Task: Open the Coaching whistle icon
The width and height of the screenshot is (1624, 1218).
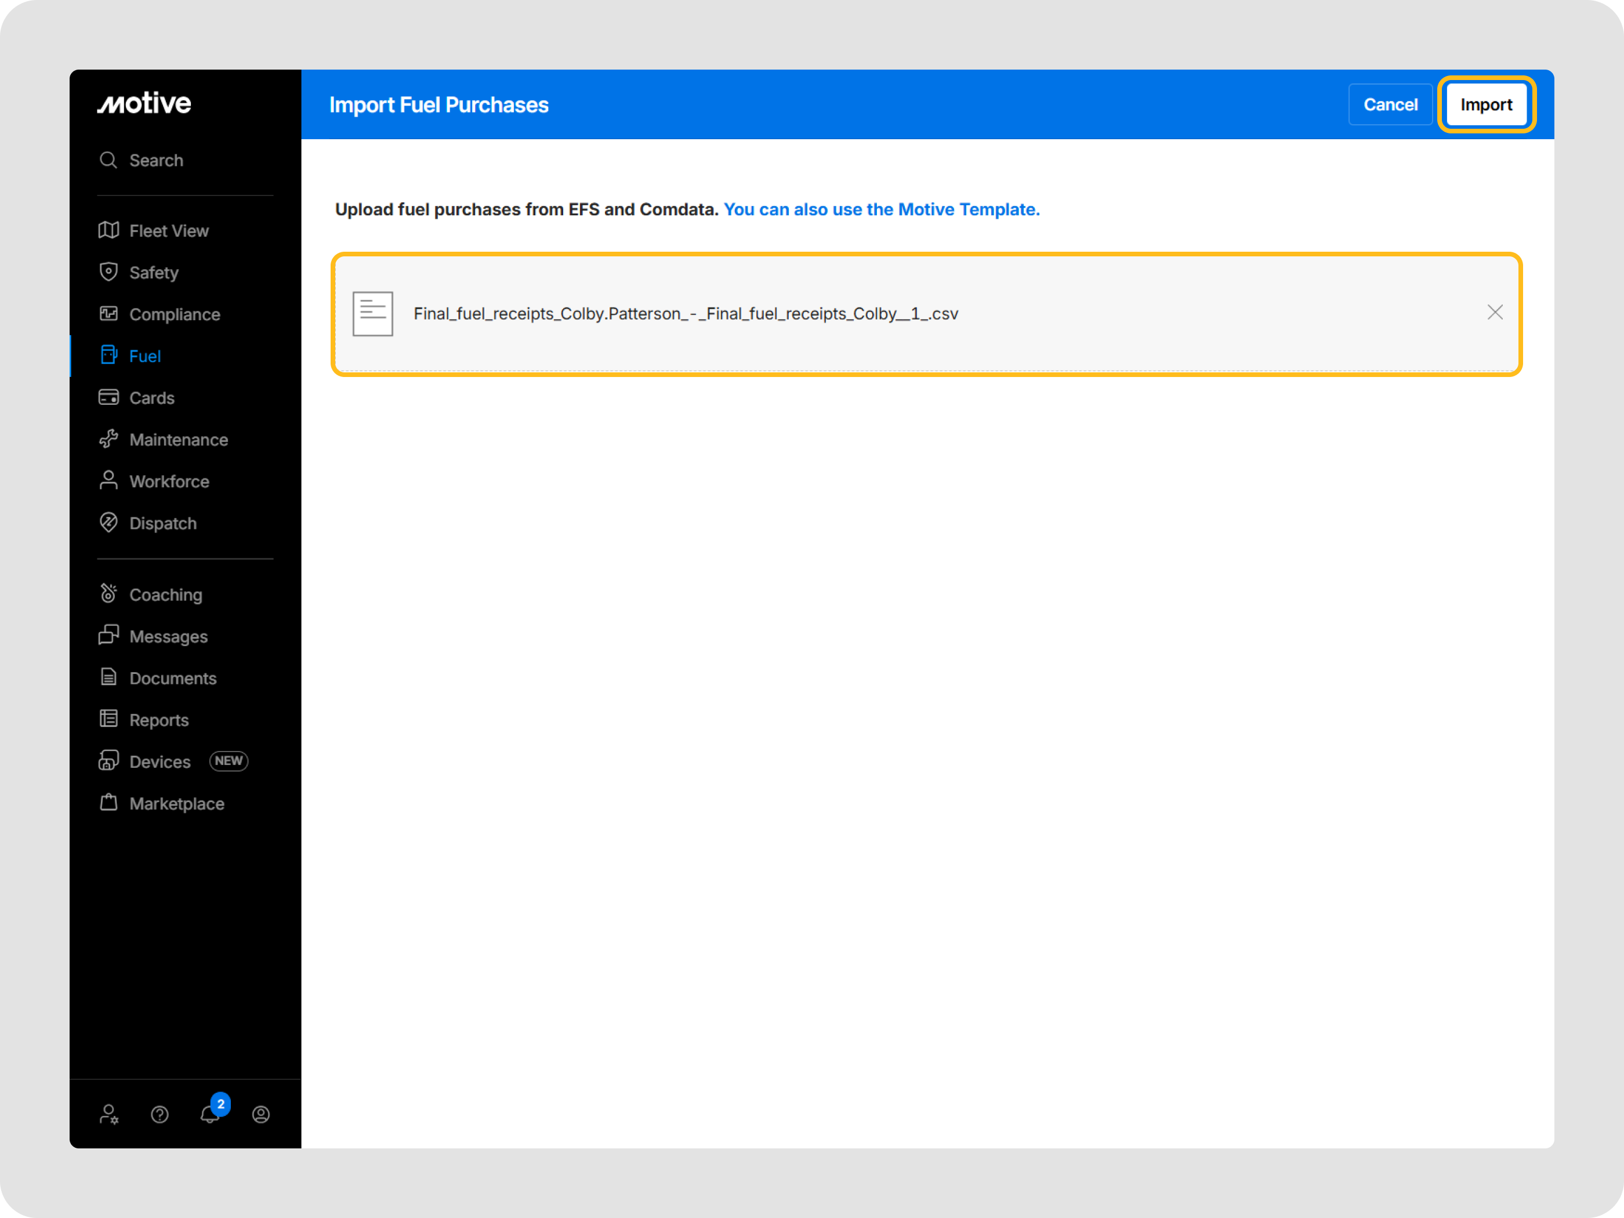Action: click(x=108, y=594)
